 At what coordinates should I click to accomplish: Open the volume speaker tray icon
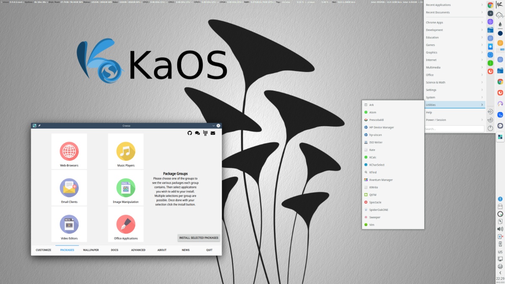click(x=500, y=229)
